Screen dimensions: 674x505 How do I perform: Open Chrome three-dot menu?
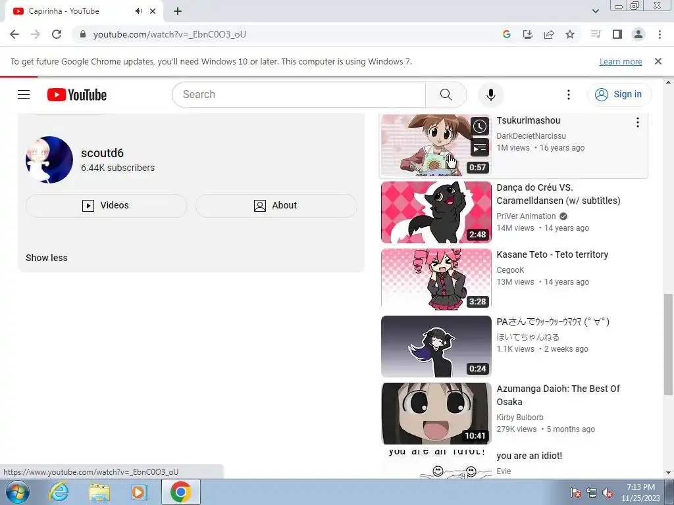point(660,34)
